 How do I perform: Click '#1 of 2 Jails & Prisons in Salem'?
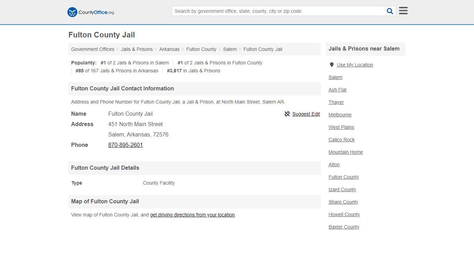coord(135,63)
